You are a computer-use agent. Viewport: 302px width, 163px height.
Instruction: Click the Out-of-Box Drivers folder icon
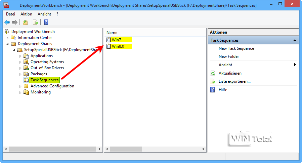[26, 68]
